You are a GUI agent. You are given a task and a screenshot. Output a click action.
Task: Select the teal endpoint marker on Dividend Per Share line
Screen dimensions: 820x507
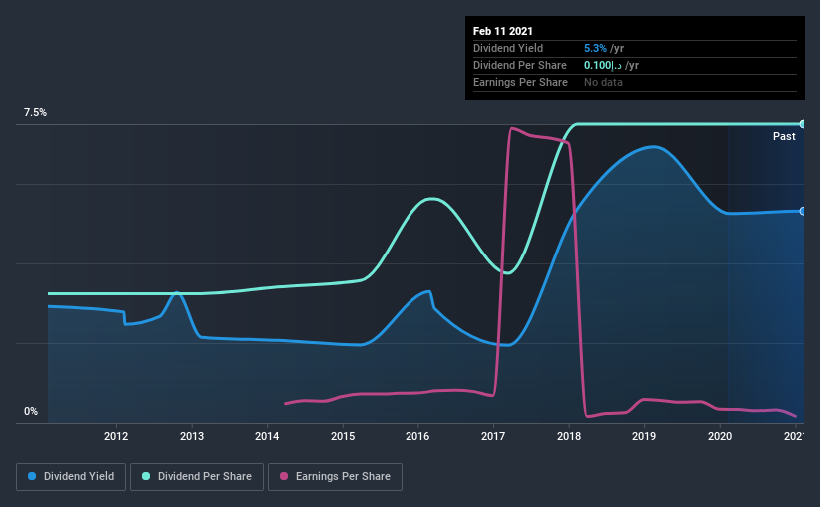coord(802,124)
